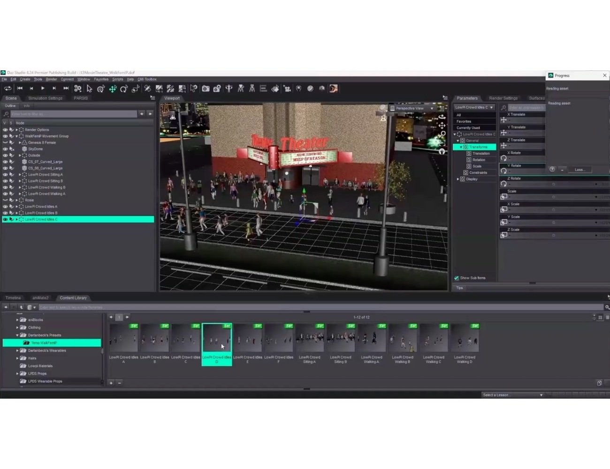Select the LowPi Crowd Walking A thumbnail

[371, 339]
